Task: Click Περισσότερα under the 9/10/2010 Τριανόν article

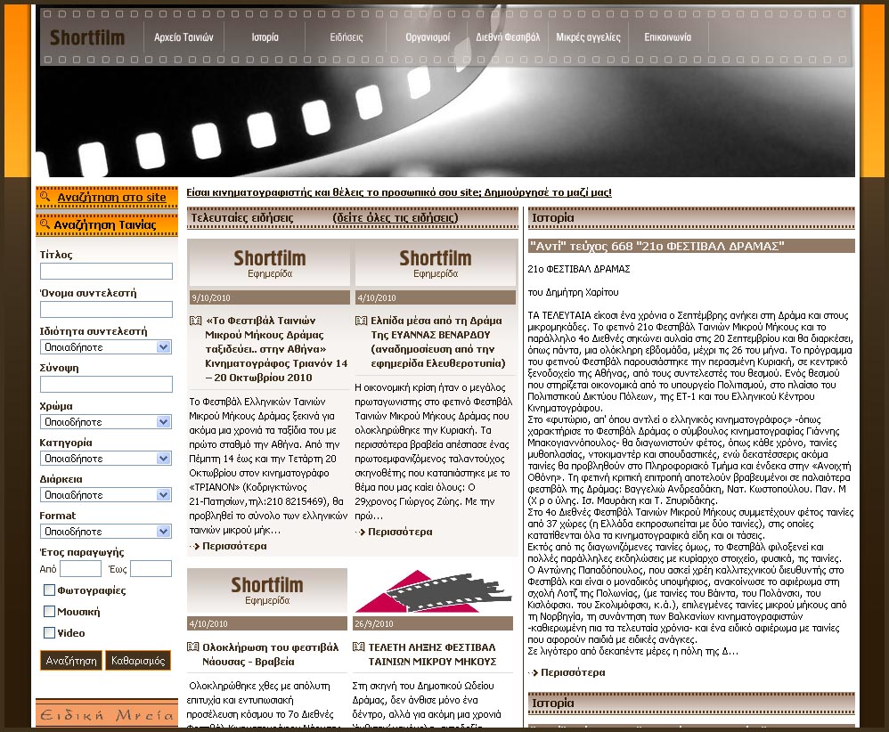Action: 234,546
